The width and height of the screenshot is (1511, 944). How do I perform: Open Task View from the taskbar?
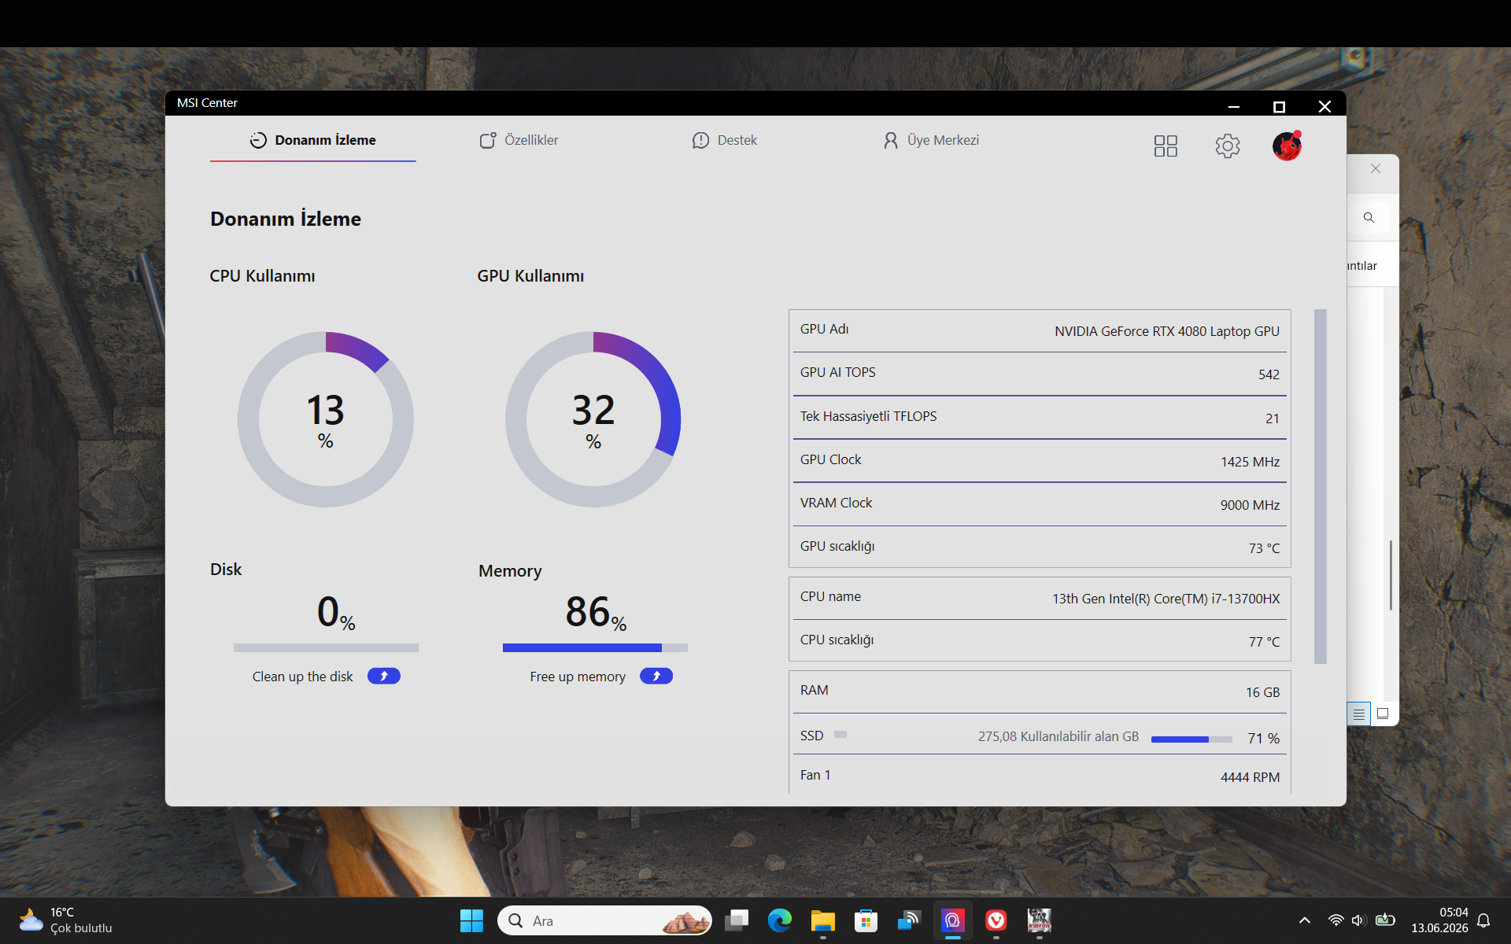(737, 920)
